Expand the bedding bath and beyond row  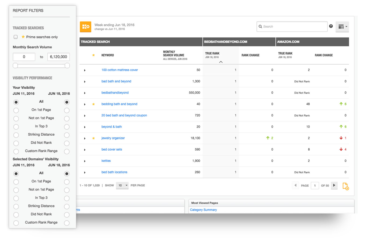pyautogui.click(x=85, y=104)
